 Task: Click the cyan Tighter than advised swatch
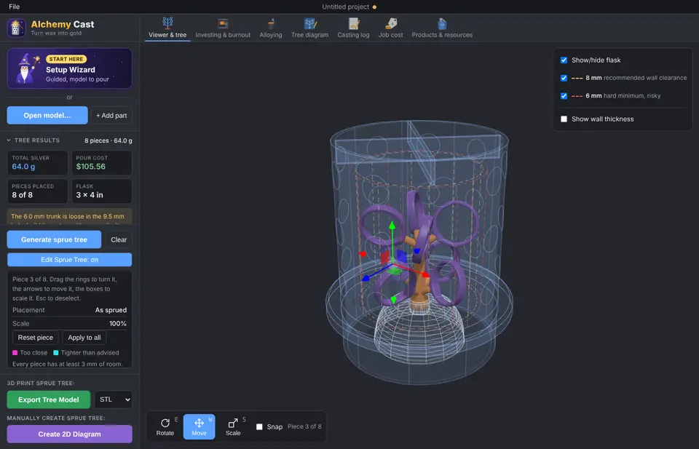pos(56,353)
